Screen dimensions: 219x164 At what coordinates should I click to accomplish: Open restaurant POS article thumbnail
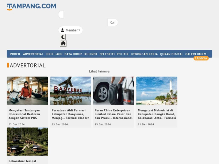pos(27,91)
